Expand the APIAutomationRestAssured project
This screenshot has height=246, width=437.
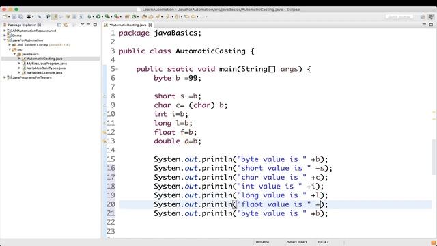click(5, 31)
